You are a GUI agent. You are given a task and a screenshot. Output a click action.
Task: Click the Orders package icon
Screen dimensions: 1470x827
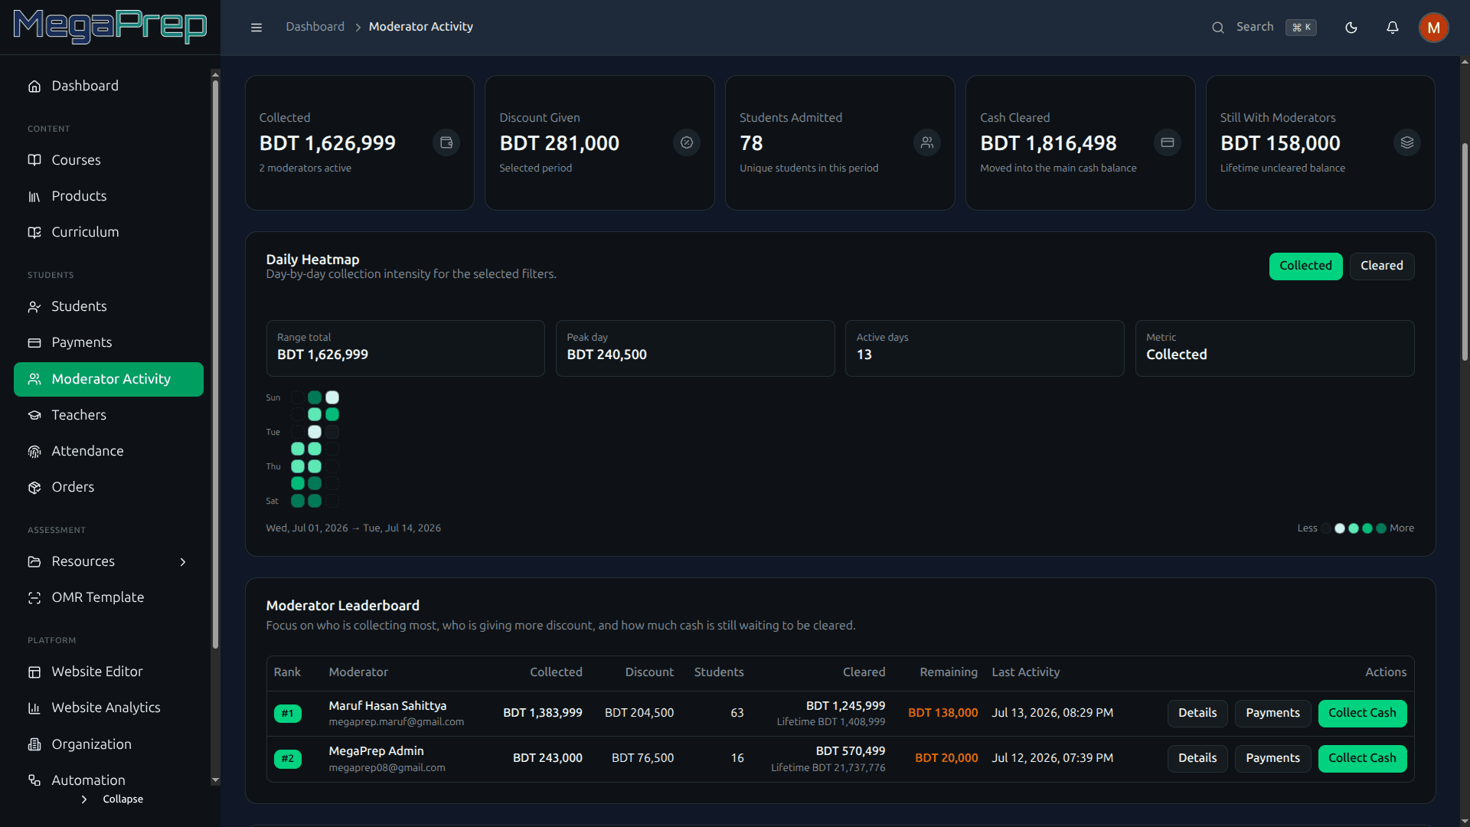[34, 488]
